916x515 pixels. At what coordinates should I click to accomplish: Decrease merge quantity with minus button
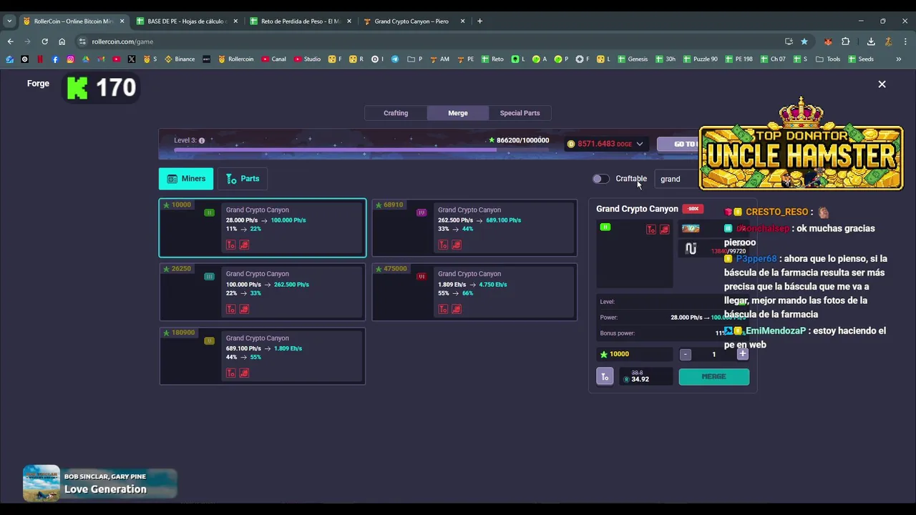tap(686, 354)
